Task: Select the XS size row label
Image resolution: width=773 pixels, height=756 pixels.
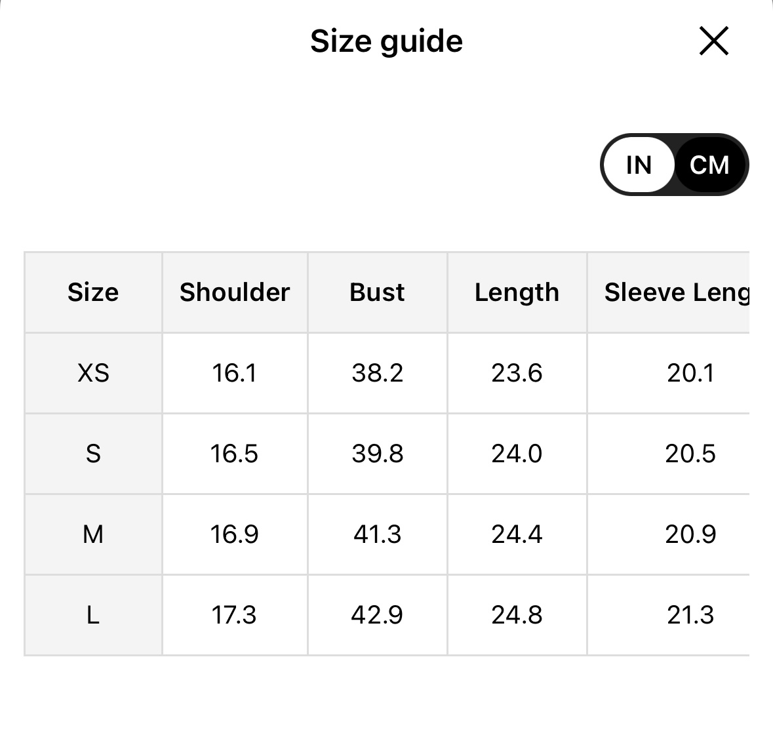Action: tap(93, 373)
